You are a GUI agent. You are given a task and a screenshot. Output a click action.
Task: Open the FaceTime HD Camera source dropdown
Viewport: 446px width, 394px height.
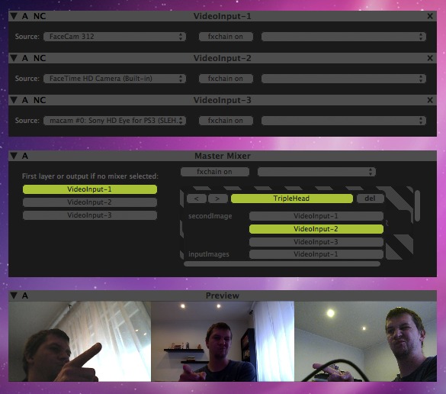pyautogui.click(x=114, y=79)
